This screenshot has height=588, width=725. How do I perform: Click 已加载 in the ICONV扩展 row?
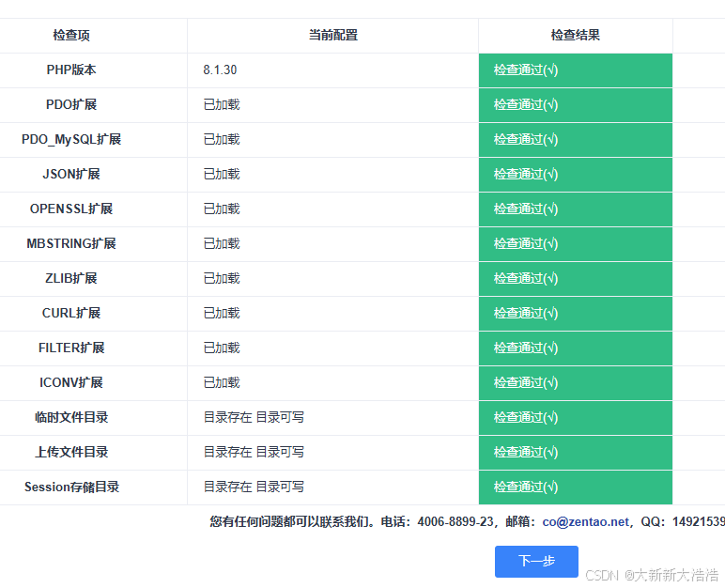(x=222, y=382)
